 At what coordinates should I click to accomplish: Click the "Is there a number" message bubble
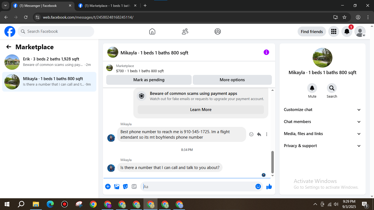170,168
